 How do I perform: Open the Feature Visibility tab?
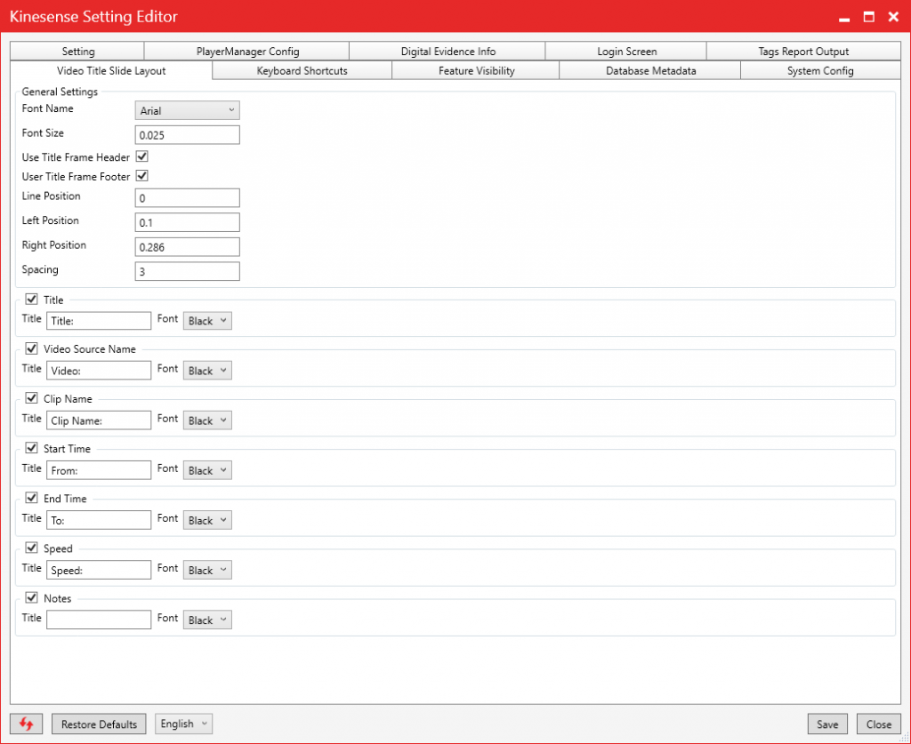click(x=476, y=71)
